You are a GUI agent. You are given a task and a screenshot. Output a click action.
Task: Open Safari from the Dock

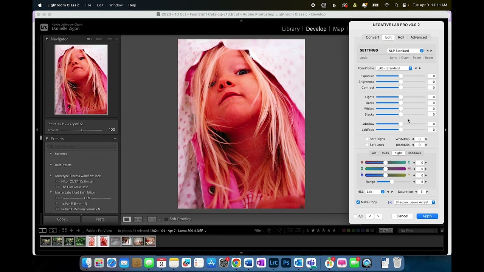pos(112,263)
